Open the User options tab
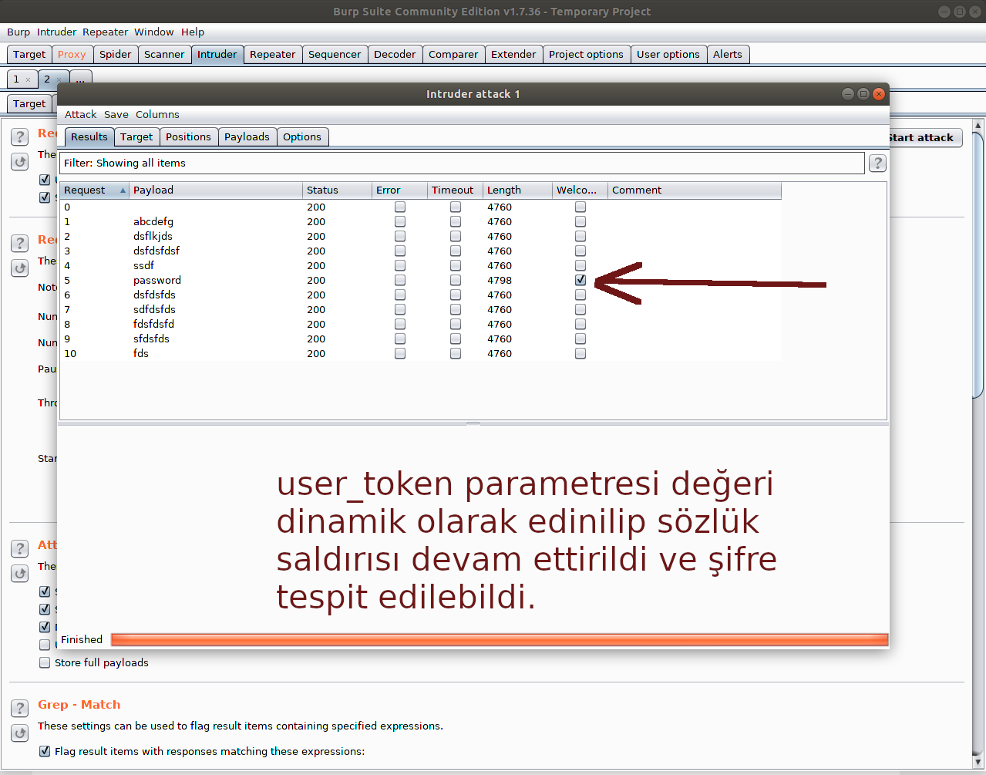The width and height of the screenshot is (986, 775). [668, 54]
